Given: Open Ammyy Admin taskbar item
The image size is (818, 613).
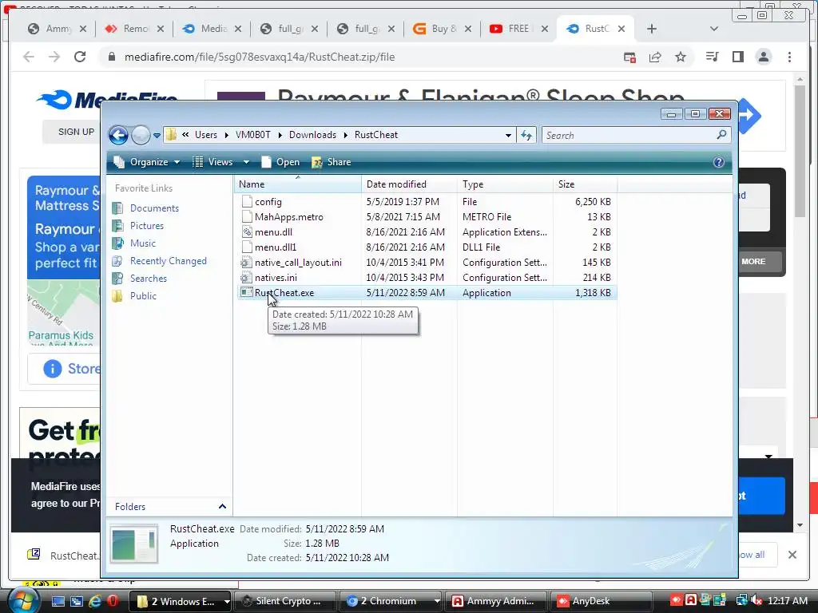Looking at the screenshot, I should click(495, 601).
